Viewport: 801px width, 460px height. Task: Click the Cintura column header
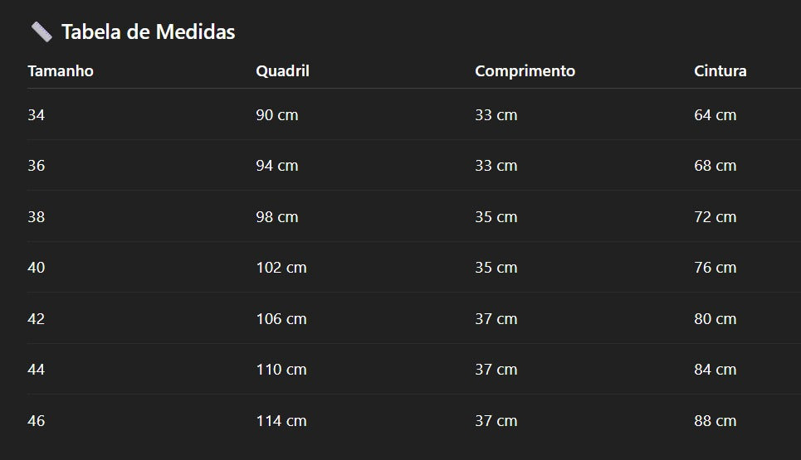pos(720,71)
